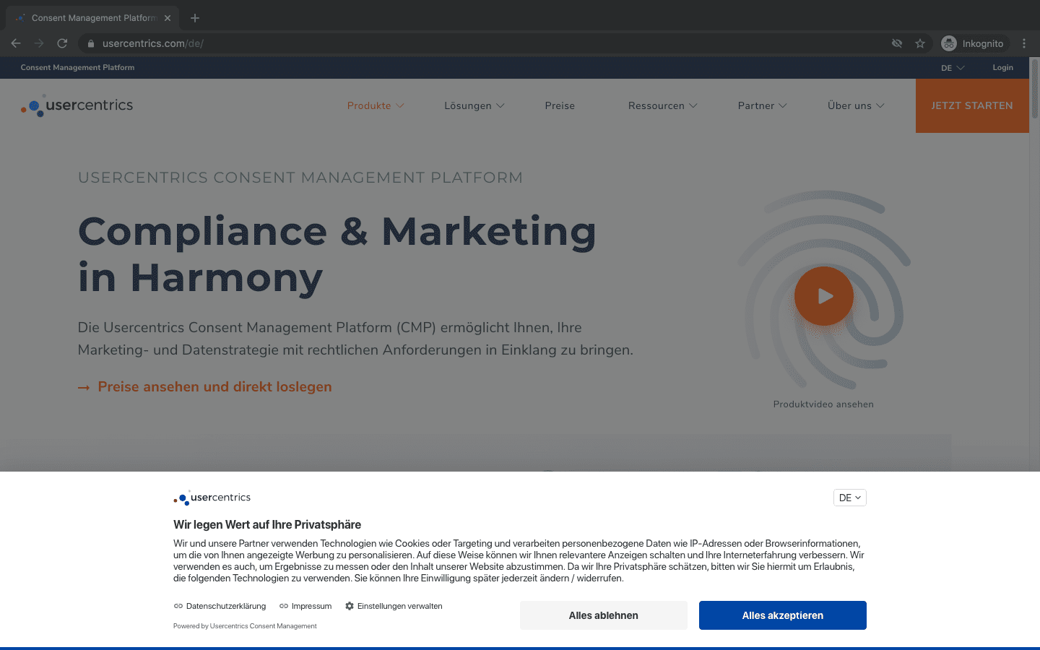Click the JETZT STARTEN button
The image size is (1040, 650).
click(x=972, y=105)
